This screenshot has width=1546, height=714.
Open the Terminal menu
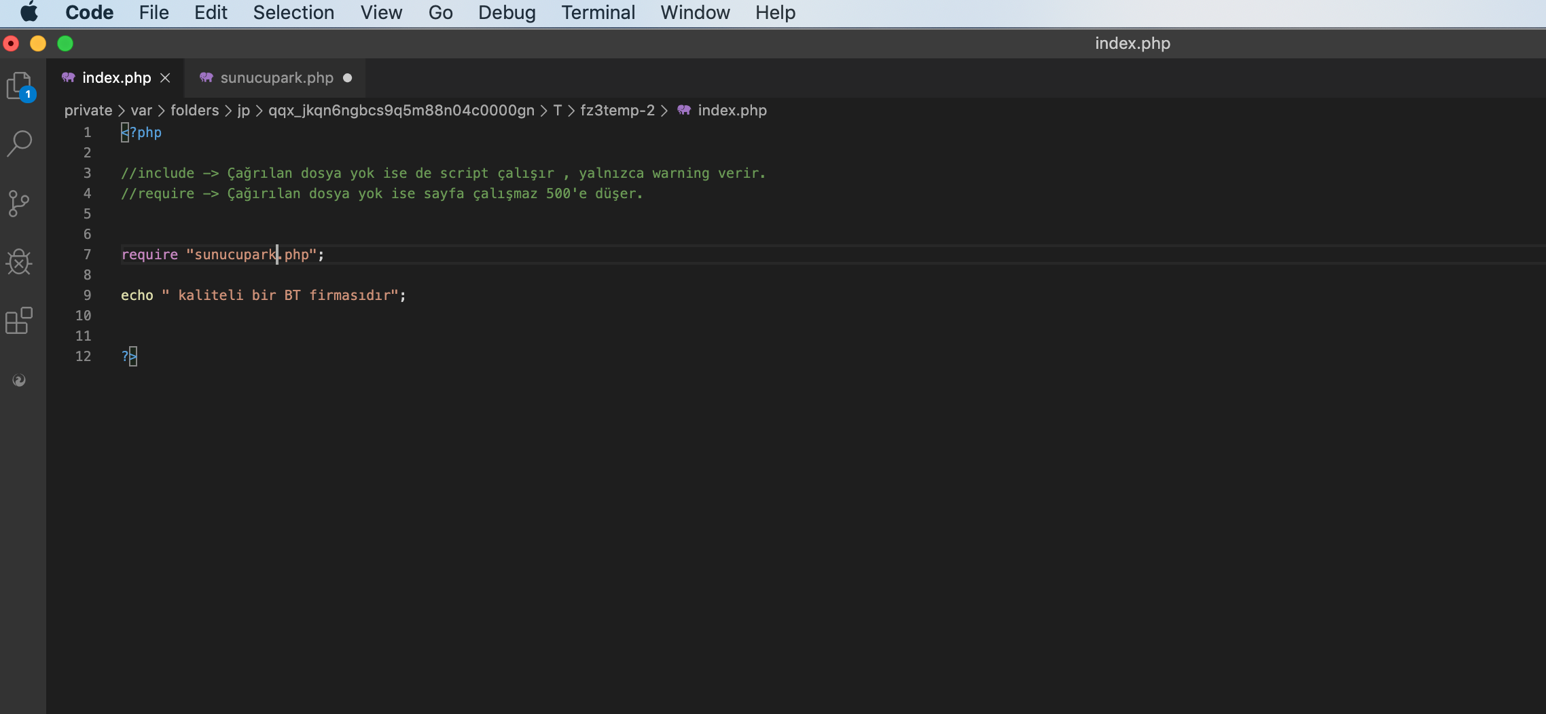pyautogui.click(x=598, y=12)
